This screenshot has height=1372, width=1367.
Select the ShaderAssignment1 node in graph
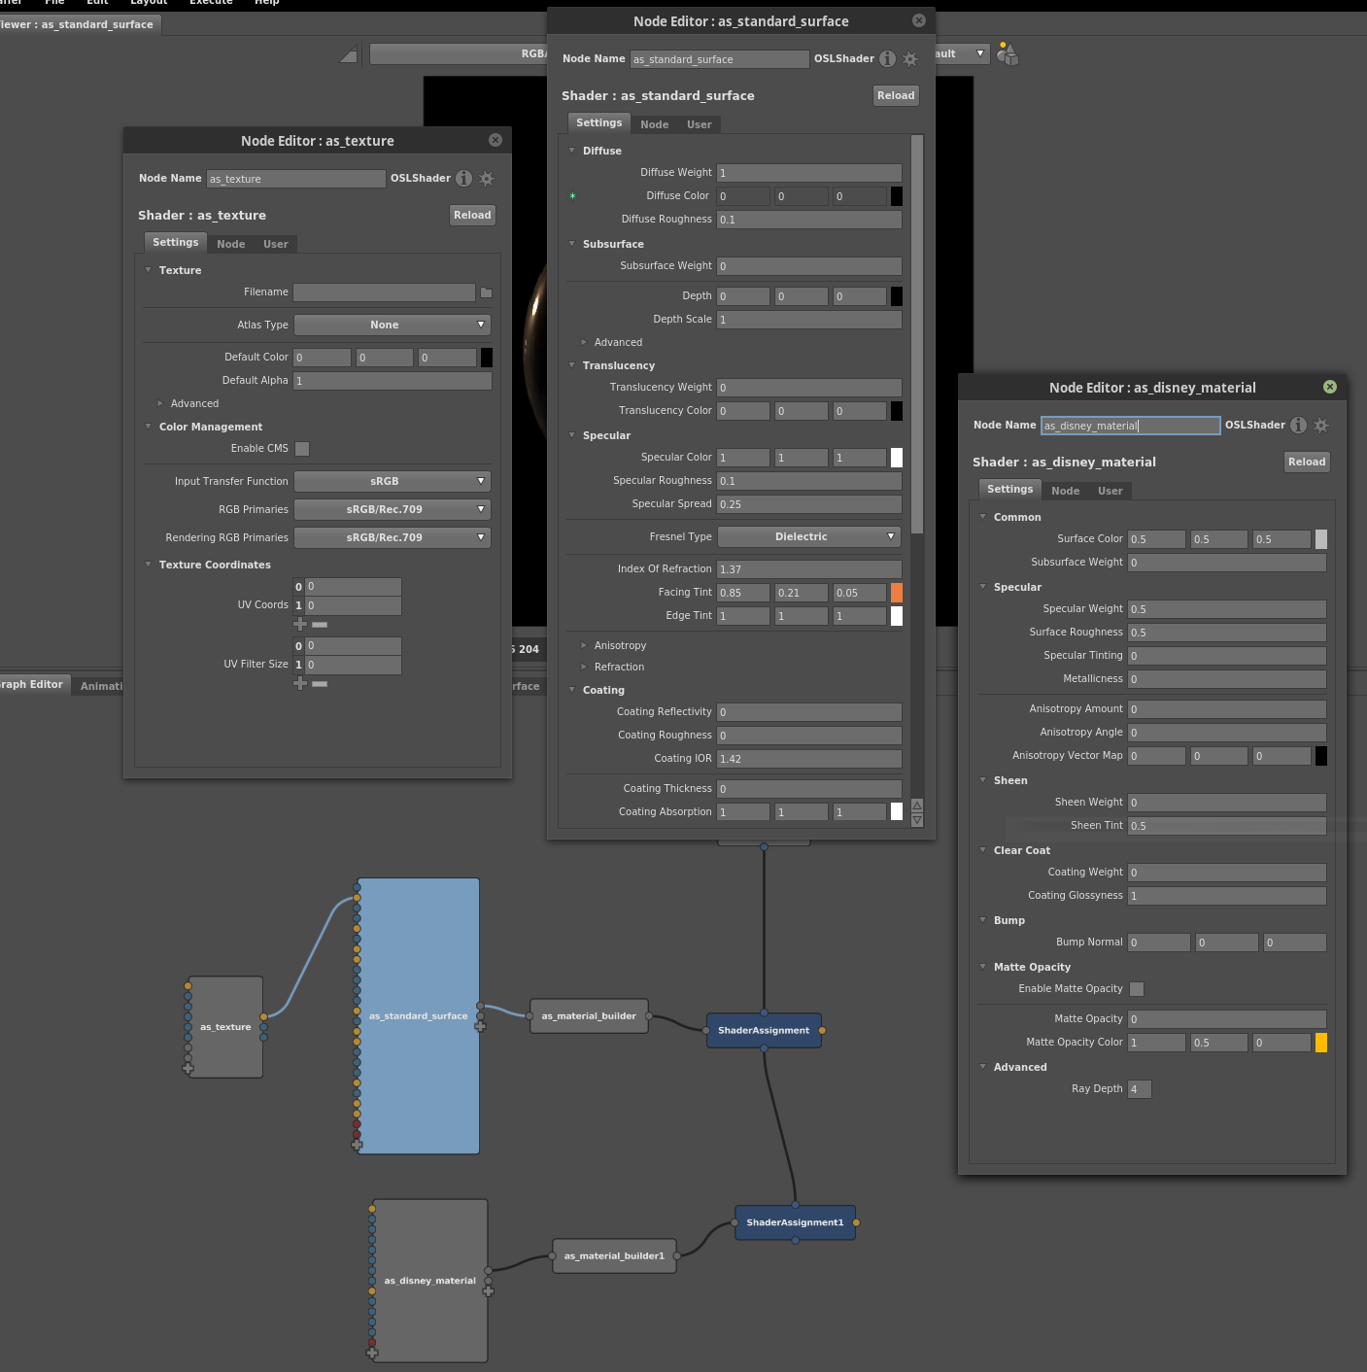pos(796,1222)
